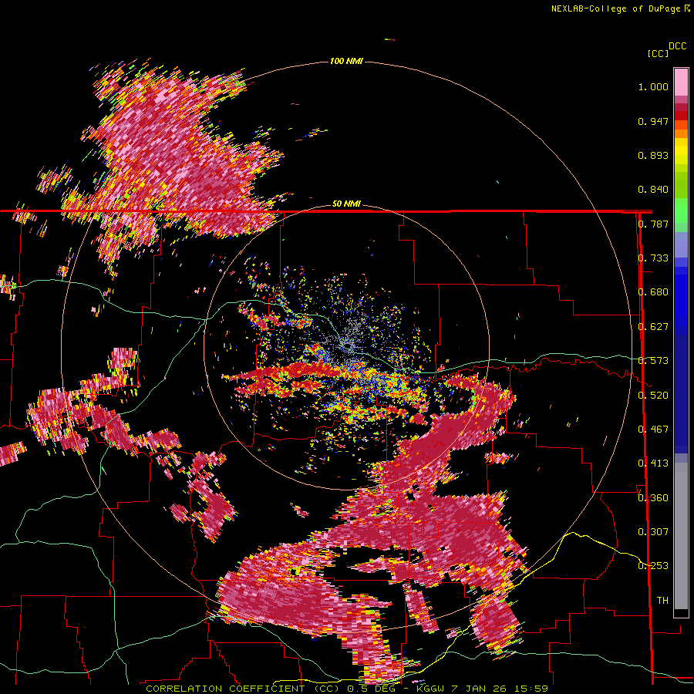The width and height of the screenshot is (694, 694).
Task: Click the 0.840 legend value
Action: 653,190
